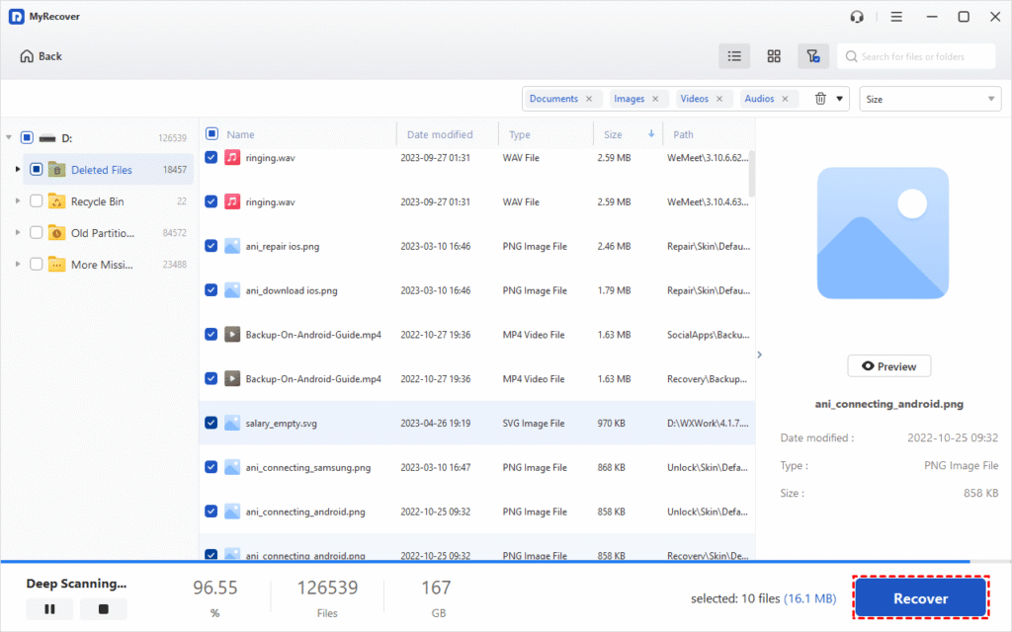Click the headset support icon
1012x632 pixels.
856,16
